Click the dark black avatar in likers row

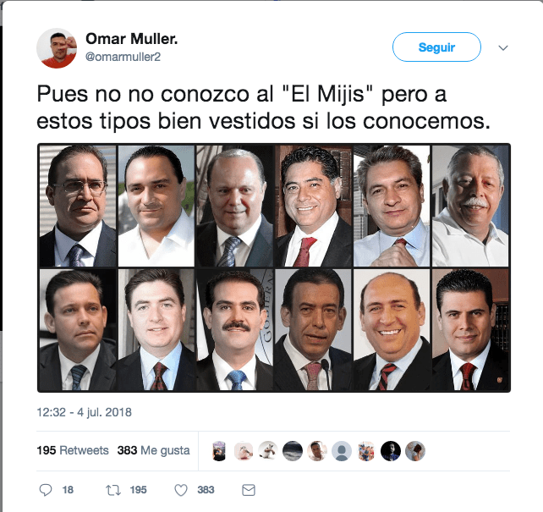click(x=391, y=451)
